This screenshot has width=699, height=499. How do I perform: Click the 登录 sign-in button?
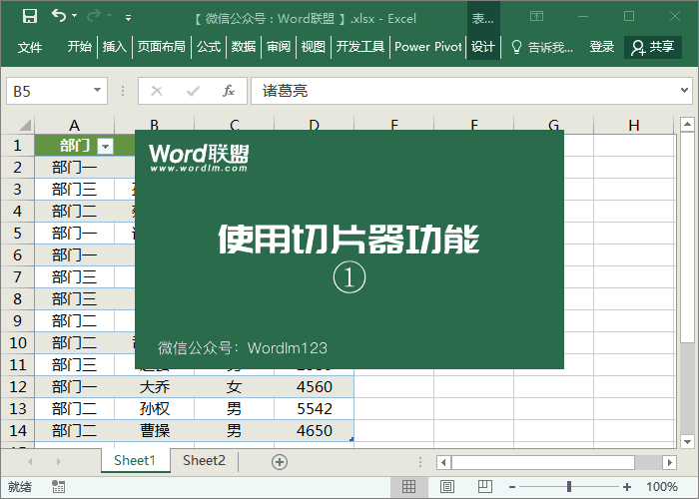(602, 47)
